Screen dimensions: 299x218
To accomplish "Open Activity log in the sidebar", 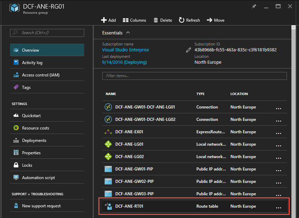I will (x=32, y=63).
